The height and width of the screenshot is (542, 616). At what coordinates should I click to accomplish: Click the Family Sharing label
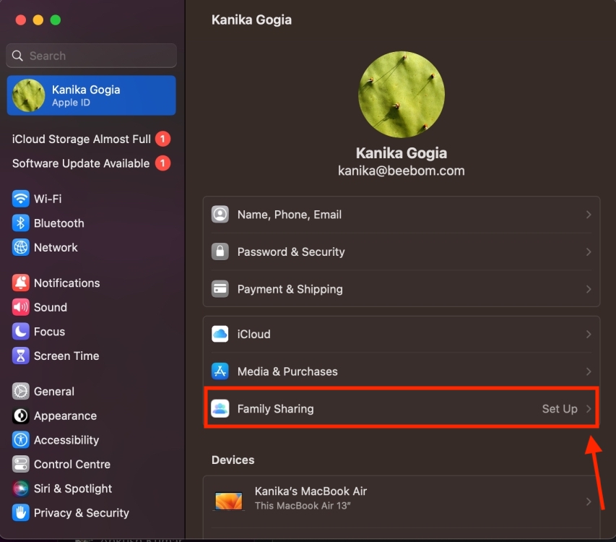(275, 409)
